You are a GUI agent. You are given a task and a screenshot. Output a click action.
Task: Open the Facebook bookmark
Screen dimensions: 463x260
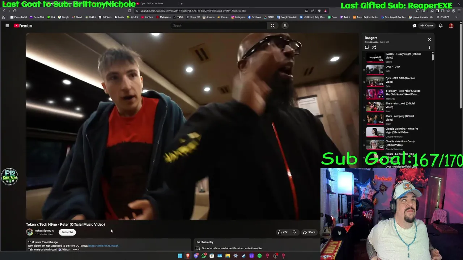coord(254,17)
